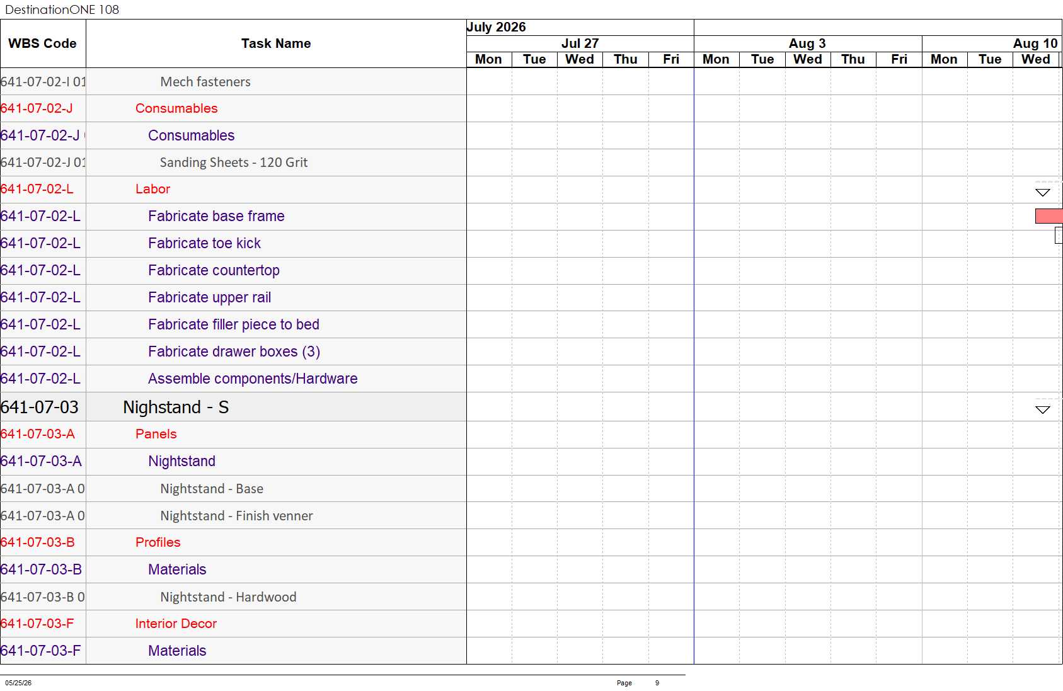Click Mon header under Jul 27 week

pyautogui.click(x=489, y=59)
